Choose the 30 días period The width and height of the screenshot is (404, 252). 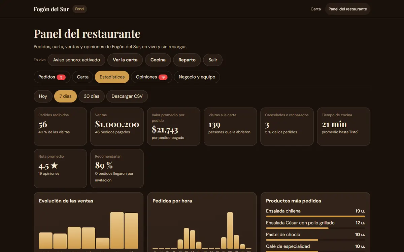click(x=92, y=96)
